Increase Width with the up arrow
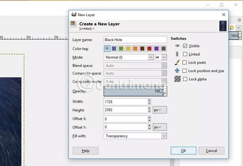The height and width of the screenshot is (166, 243). [149, 100]
